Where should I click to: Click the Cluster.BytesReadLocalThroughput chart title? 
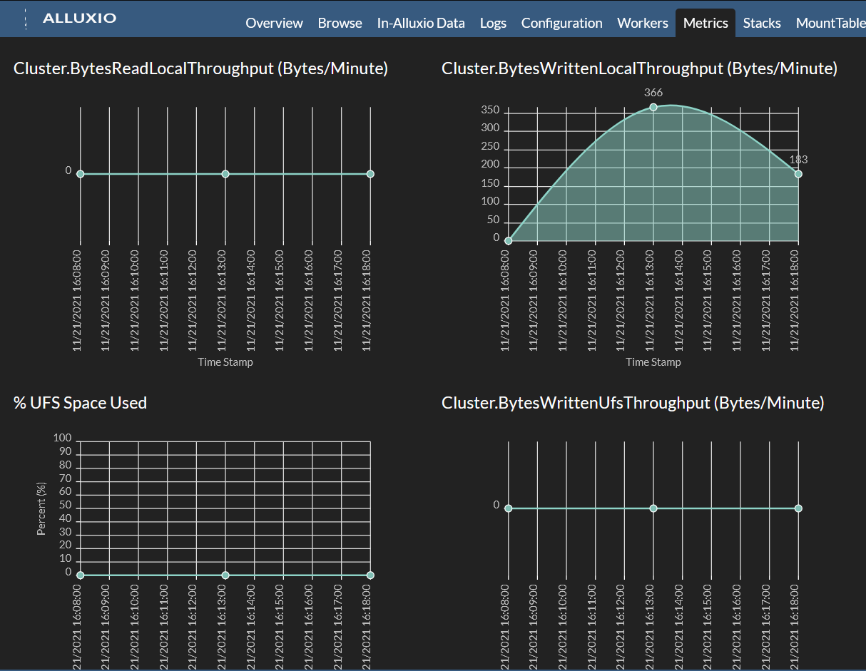tap(200, 68)
